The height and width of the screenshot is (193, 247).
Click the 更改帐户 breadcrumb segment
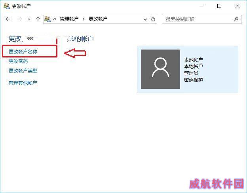tap(98, 19)
